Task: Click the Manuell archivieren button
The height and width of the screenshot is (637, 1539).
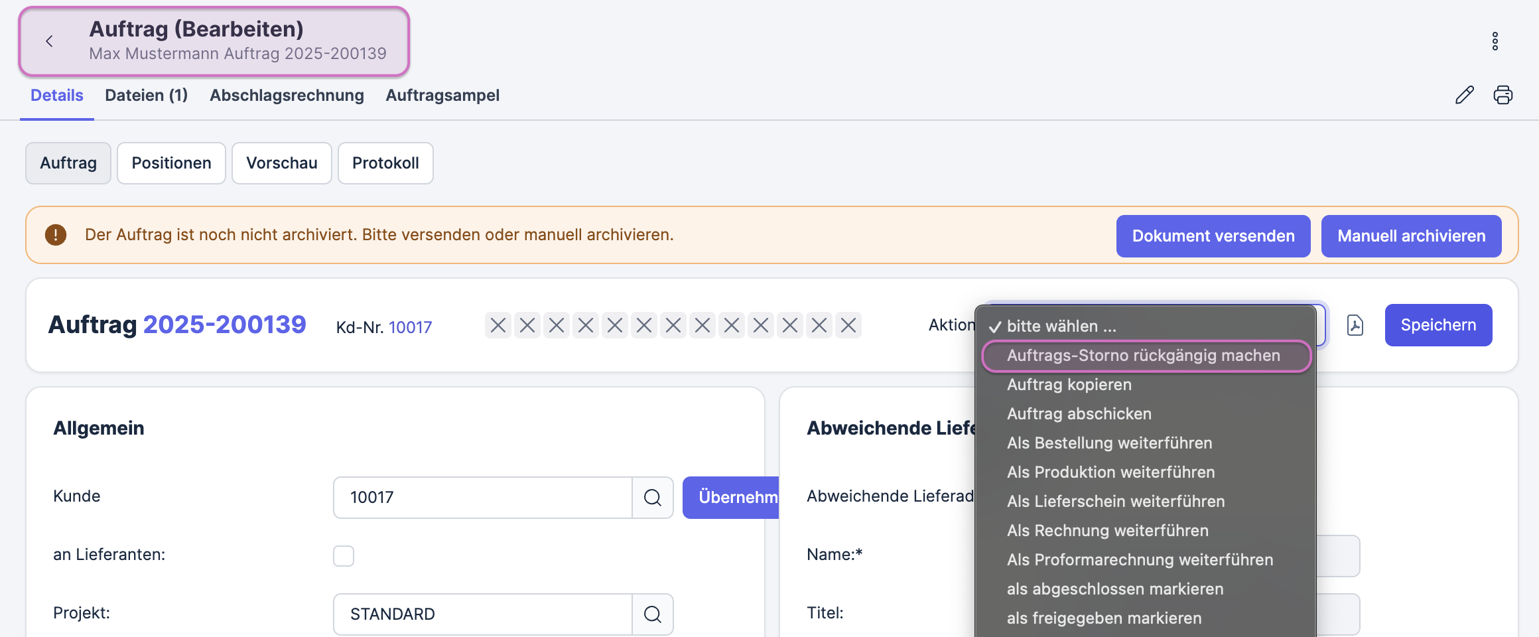Action: 1411,236
